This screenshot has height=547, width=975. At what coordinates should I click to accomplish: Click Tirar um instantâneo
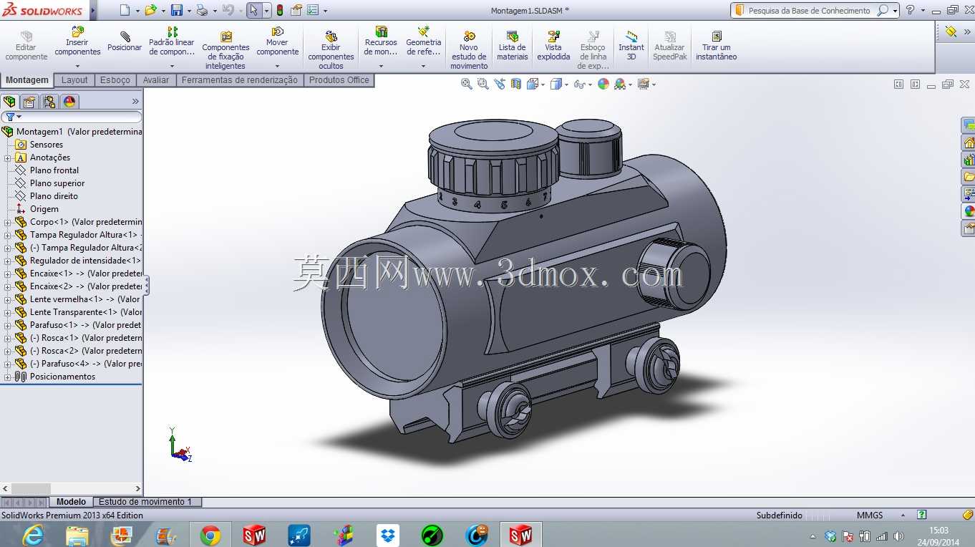tap(716, 46)
